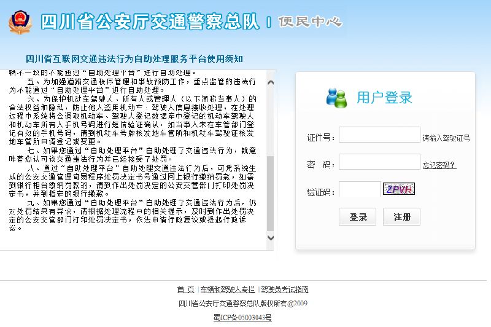Image resolution: width=491 pixels, height=327 pixels.
Task: Focus the 密码 password field
Action: tap(379, 162)
